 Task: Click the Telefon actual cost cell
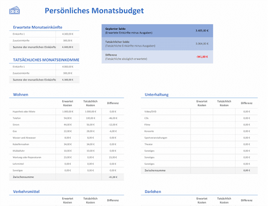tap(91, 118)
